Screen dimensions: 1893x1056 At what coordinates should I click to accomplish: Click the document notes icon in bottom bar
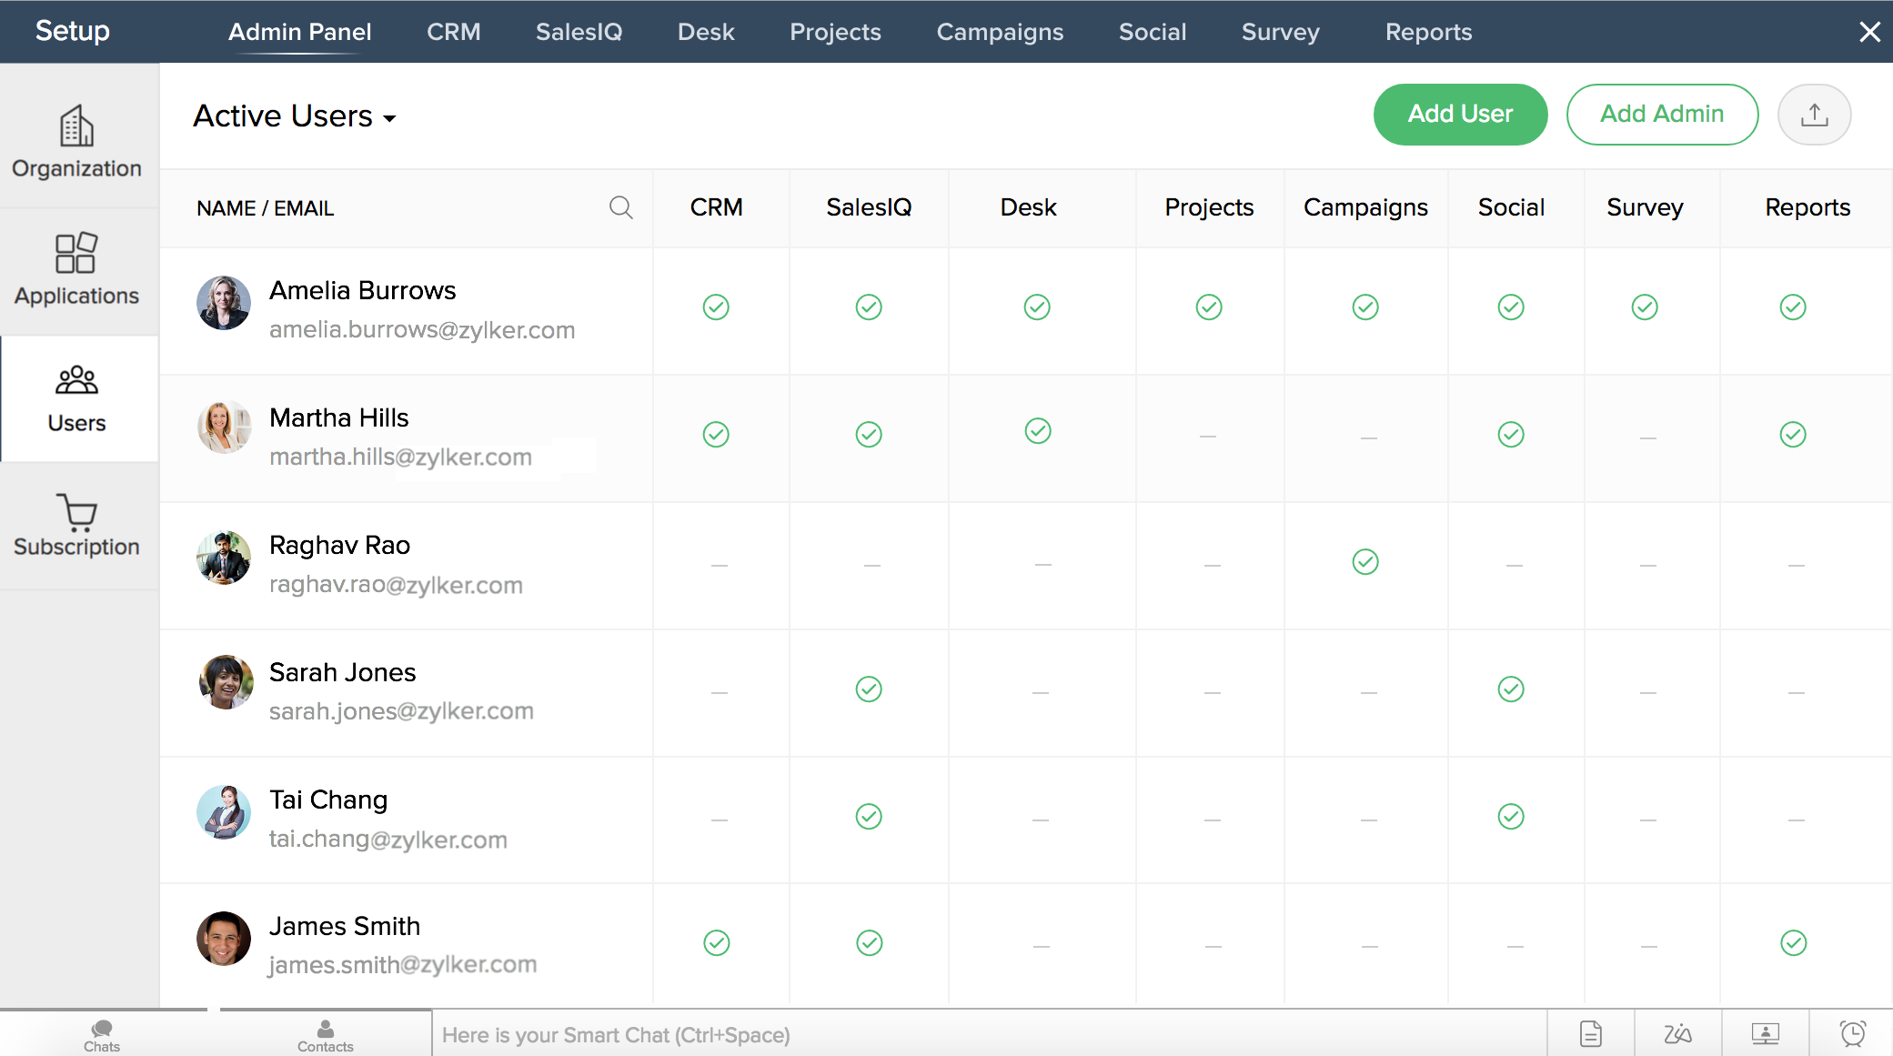click(1591, 1034)
